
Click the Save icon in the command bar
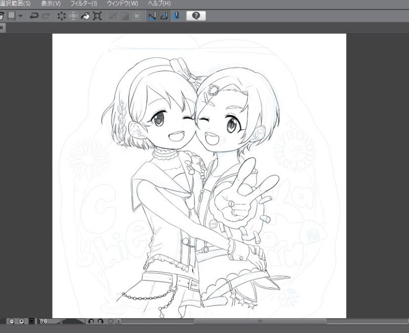pyautogui.click(x=11, y=16)
